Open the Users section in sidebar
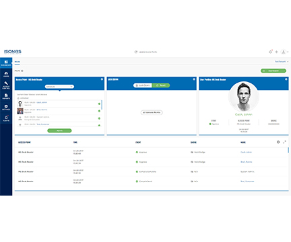Image resolution: width=291 pixels, height=242 pixels. [6, 74]
